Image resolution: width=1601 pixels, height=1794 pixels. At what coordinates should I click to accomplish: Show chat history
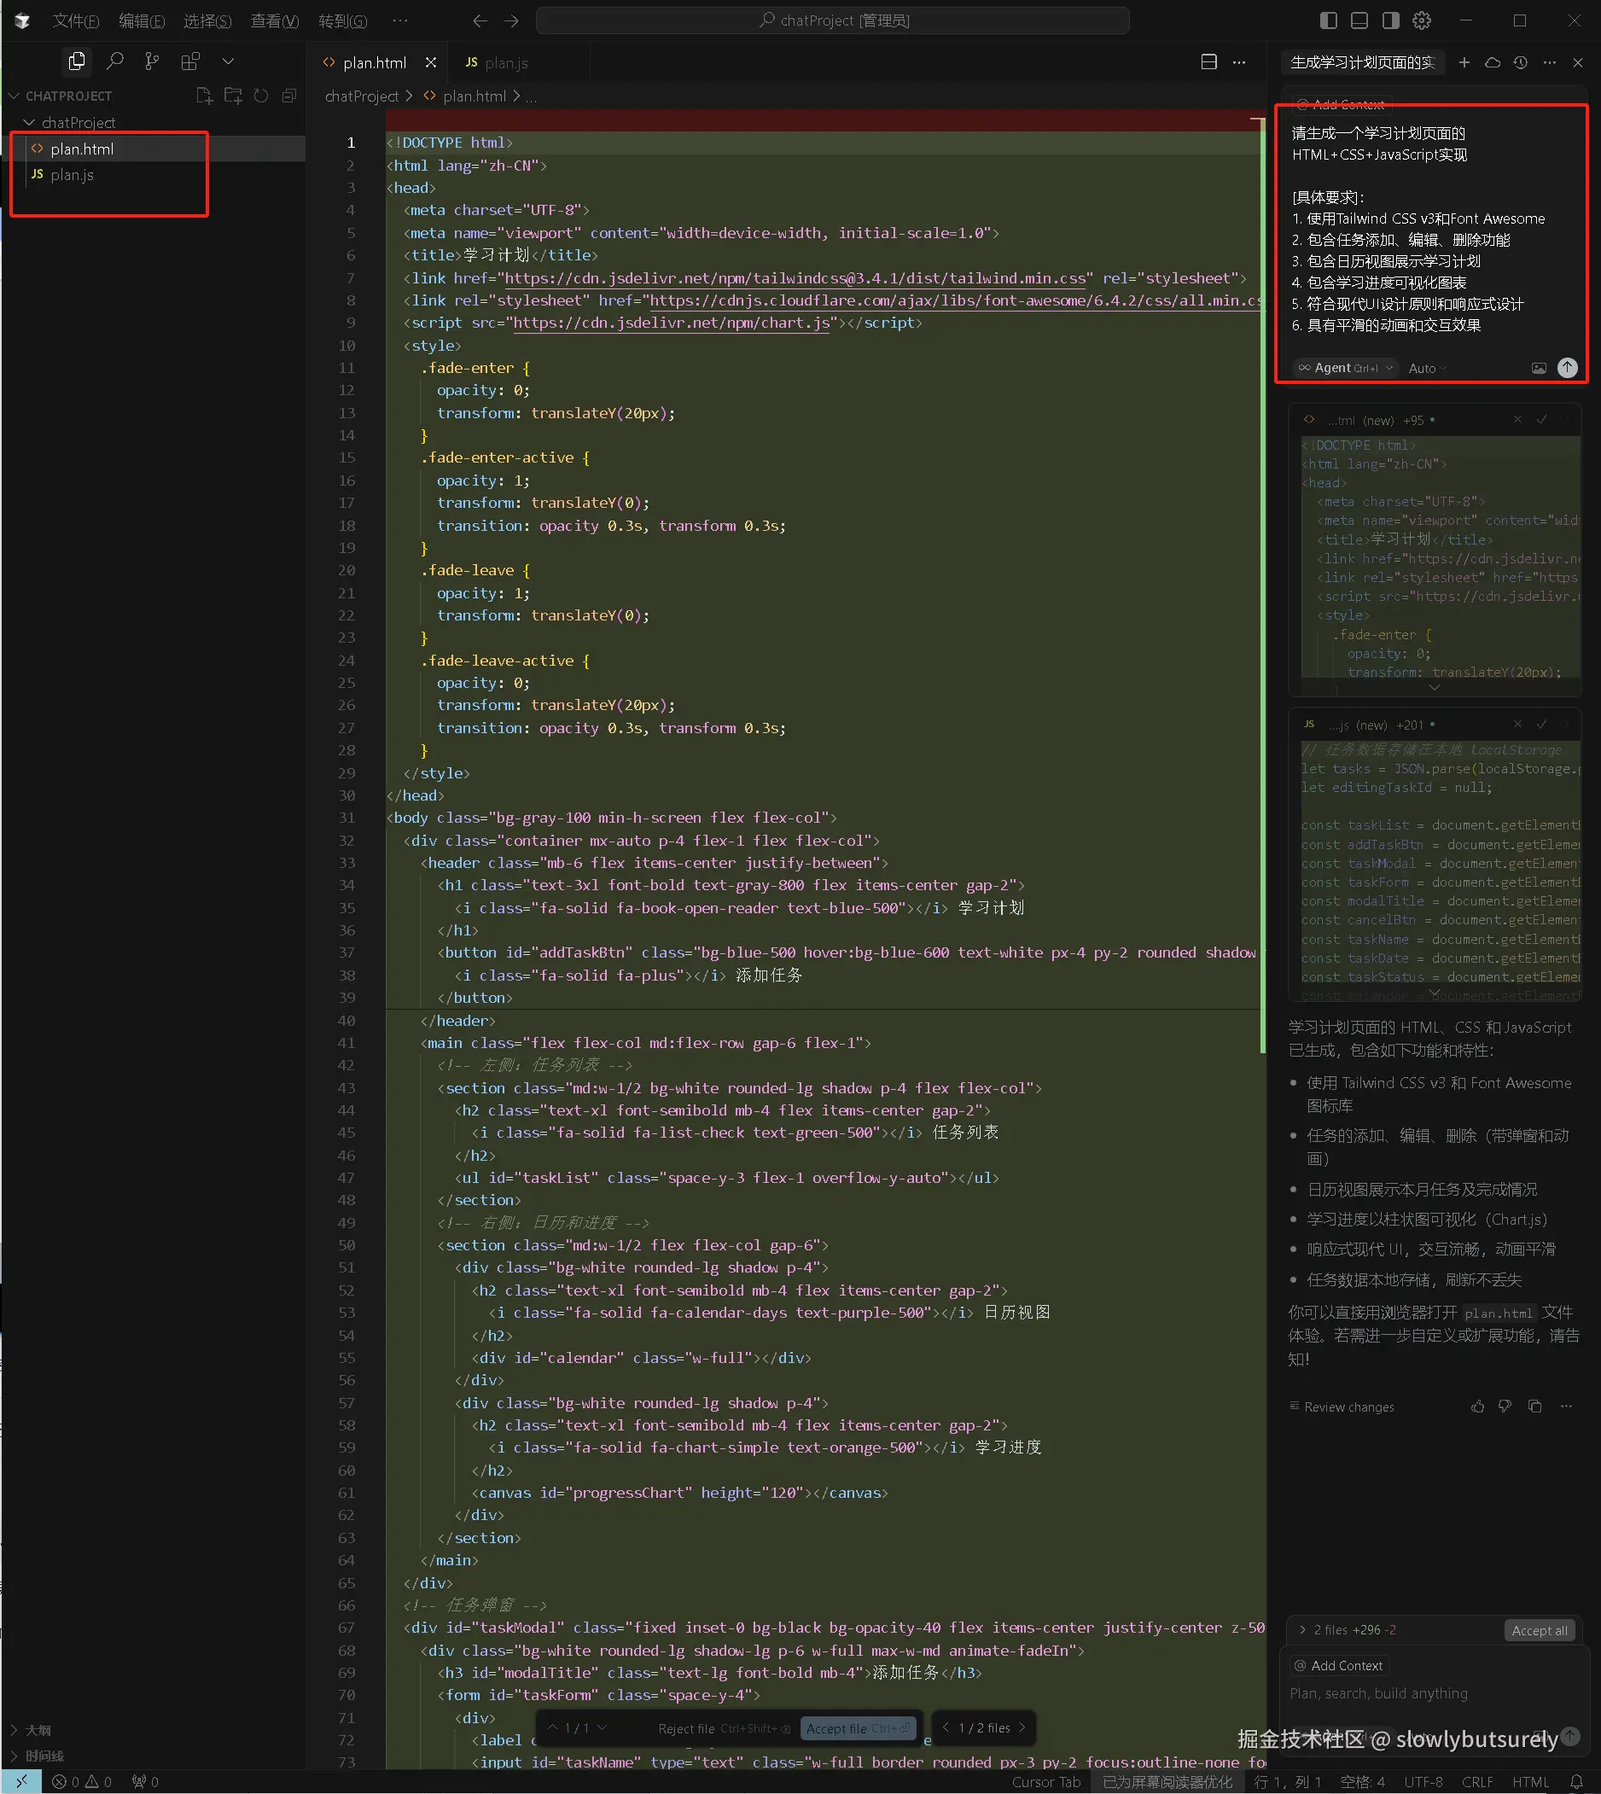coord(1520,62)
